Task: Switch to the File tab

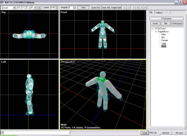Action: click(x=151, y=12)
